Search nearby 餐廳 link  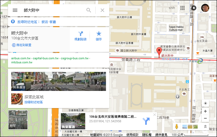(53, 22)
